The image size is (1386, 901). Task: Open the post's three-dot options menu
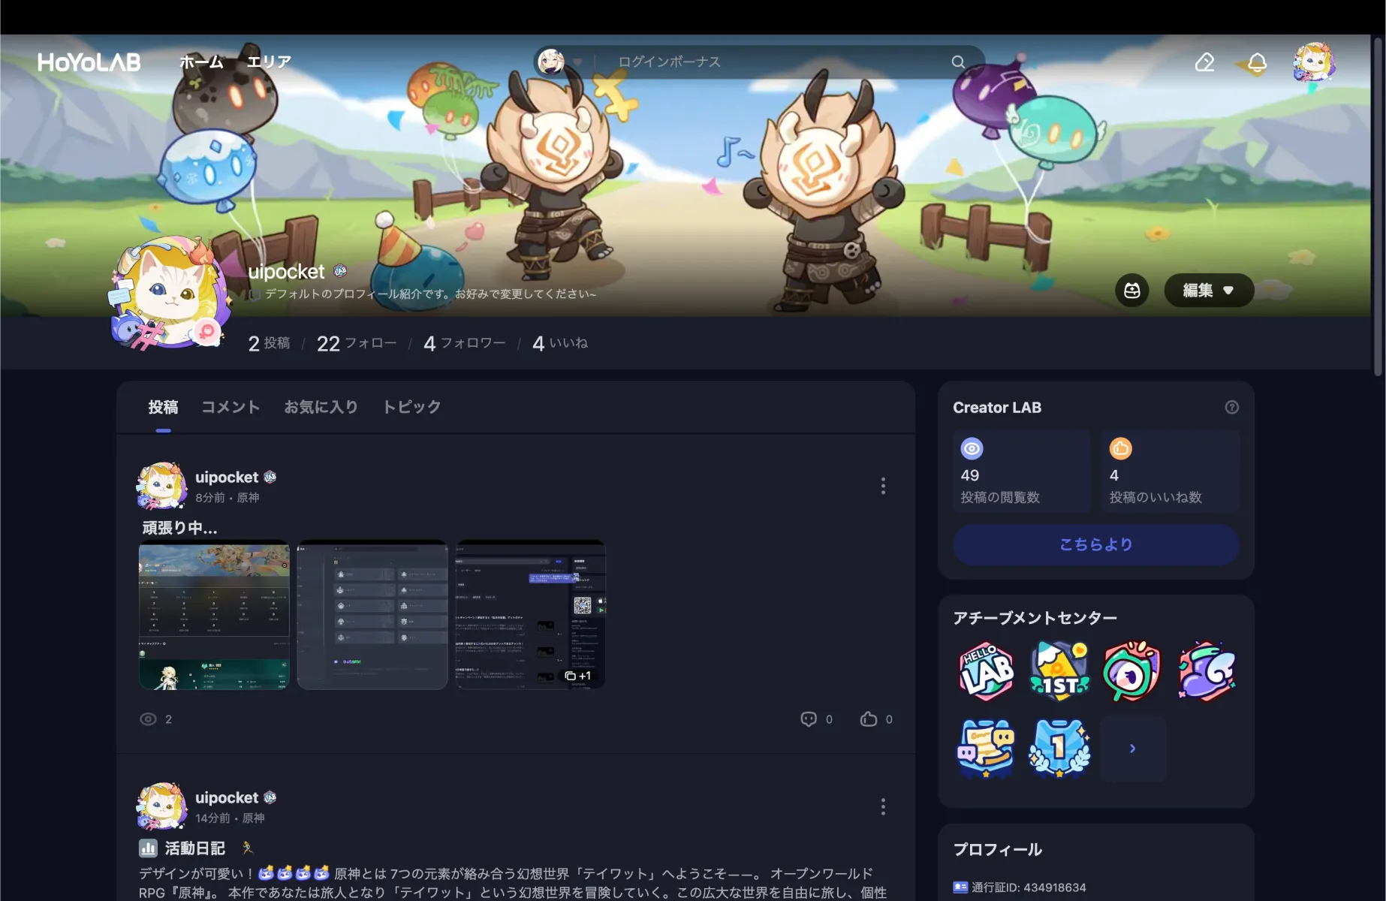coord(883,486)
